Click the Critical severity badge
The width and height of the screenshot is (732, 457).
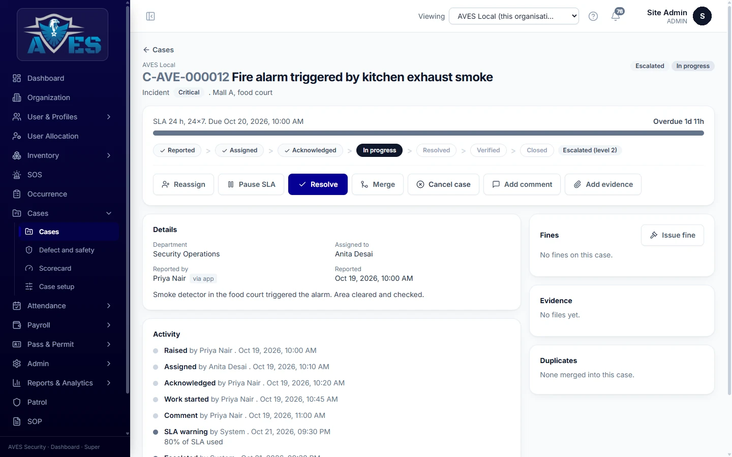coord(189,92)
